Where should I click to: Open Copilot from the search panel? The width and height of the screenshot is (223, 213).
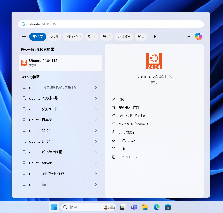point(198,37)
